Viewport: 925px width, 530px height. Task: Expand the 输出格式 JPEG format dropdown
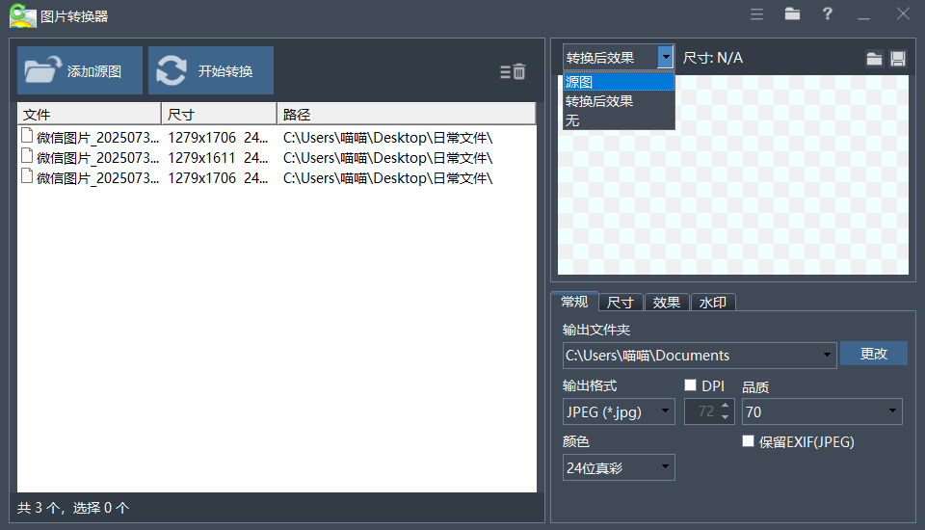click(619, 411)
